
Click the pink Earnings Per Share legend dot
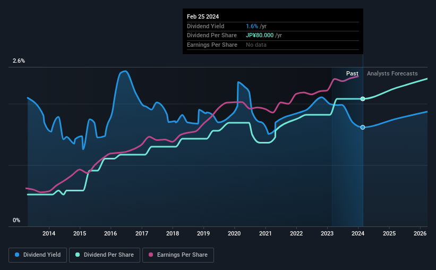[151, 255]
